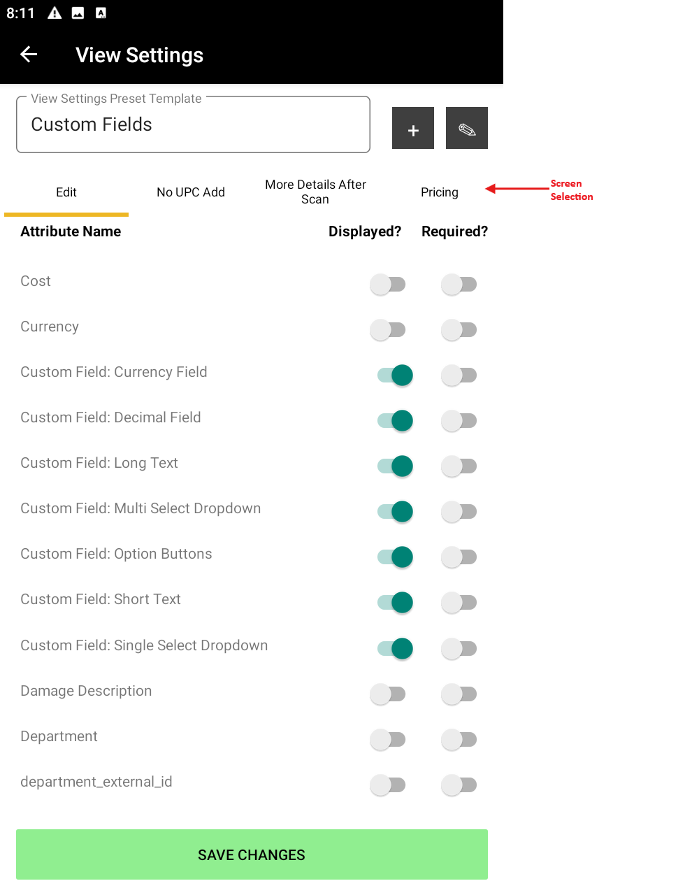Tap the warning triangle status bar icon
The width and height of the screenshot is (692, 895).
point(55,13)
